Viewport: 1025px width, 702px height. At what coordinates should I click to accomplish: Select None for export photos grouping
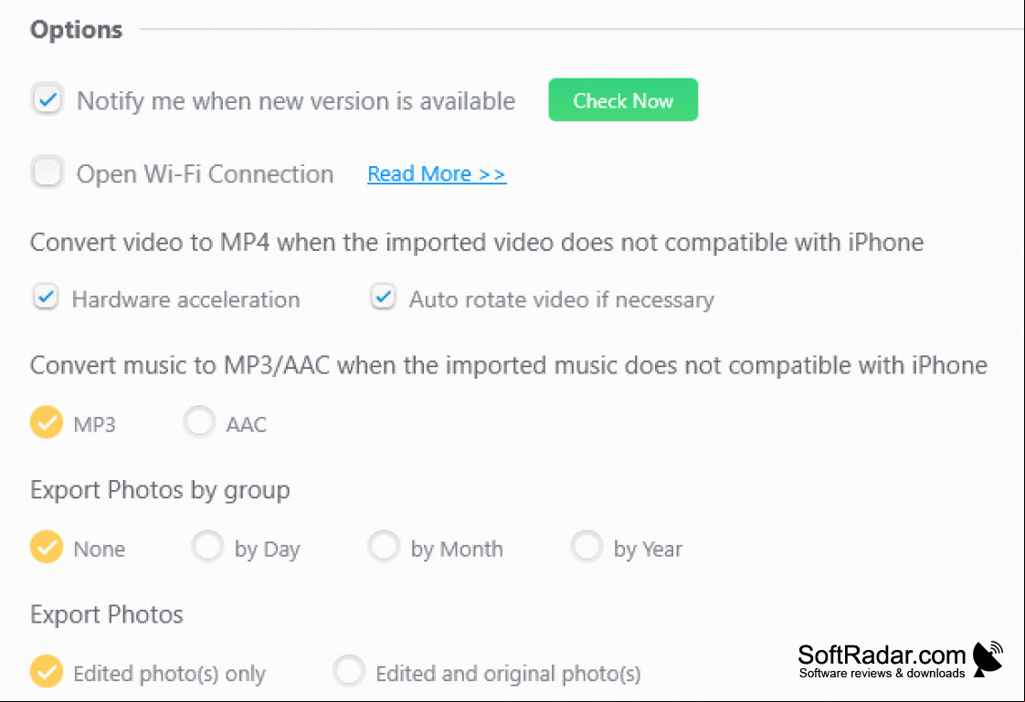[x=47, y=547]
